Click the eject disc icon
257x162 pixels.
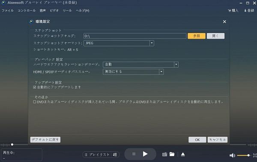[x=183, y=154]
